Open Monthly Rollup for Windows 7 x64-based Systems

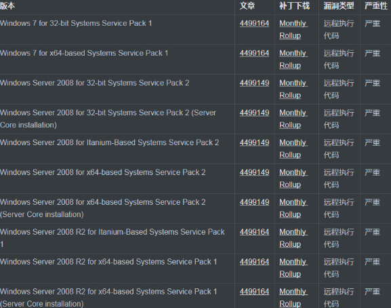[x=293, y=59]
